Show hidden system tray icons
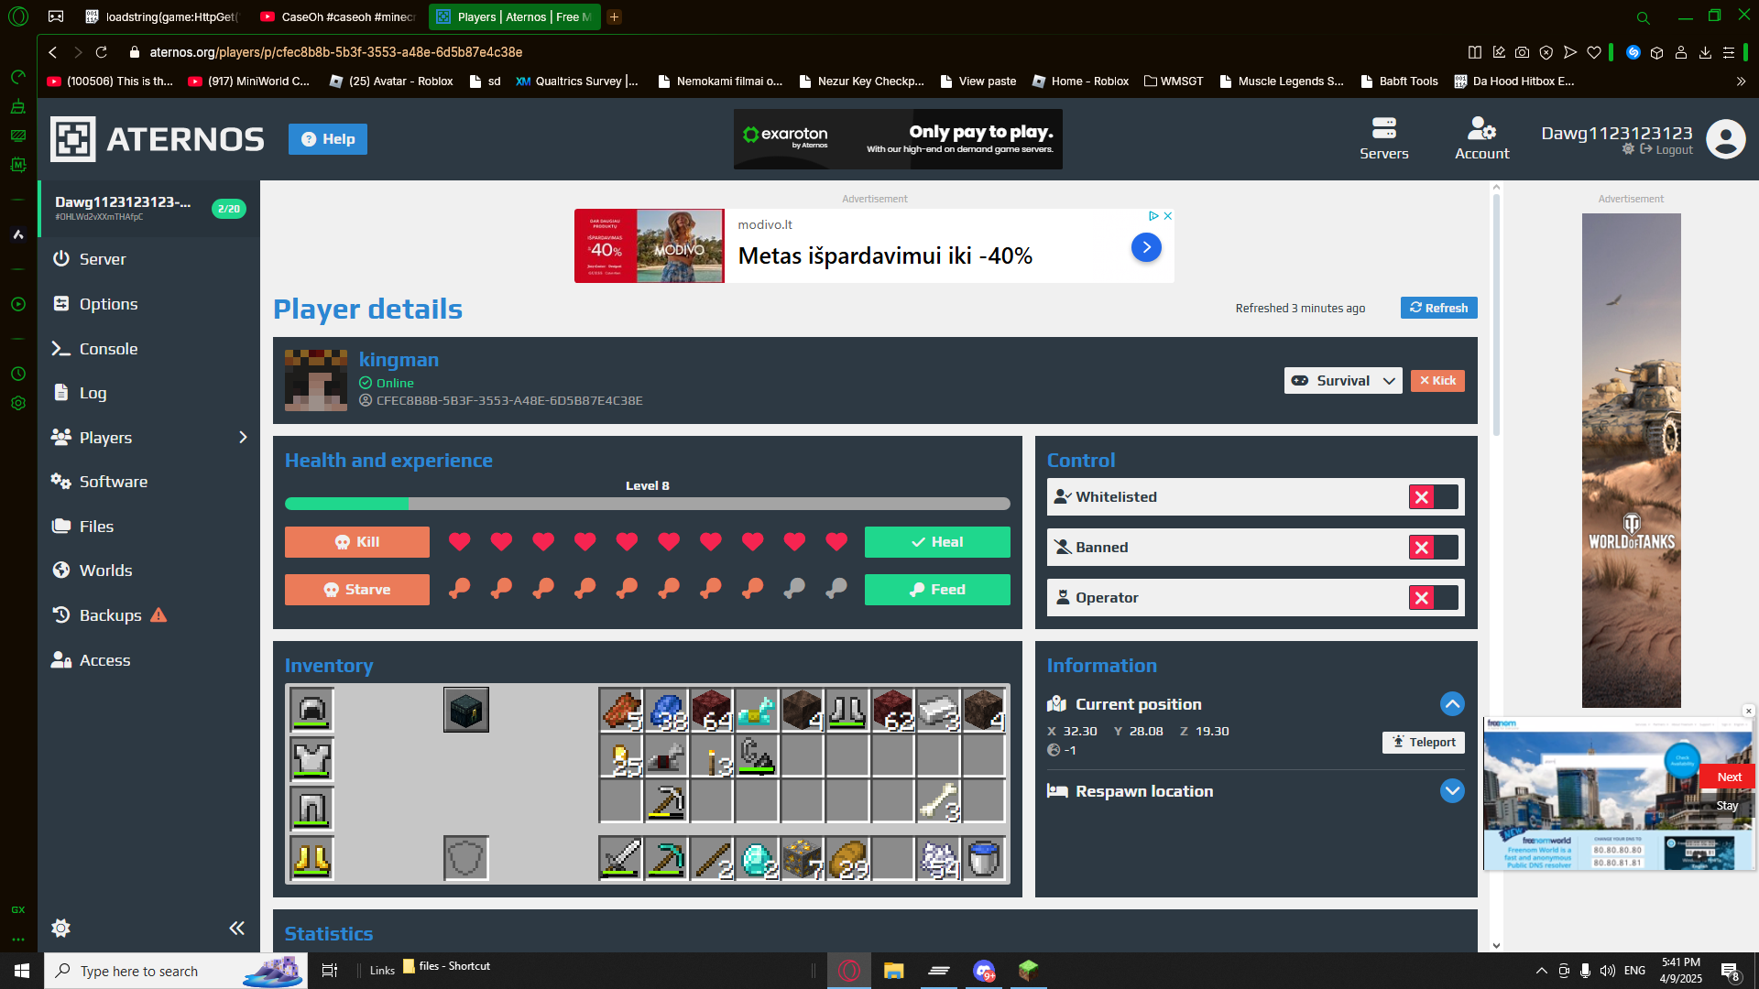The width and height of the screenshot is (1759, 989). (x=1541, y=971)
